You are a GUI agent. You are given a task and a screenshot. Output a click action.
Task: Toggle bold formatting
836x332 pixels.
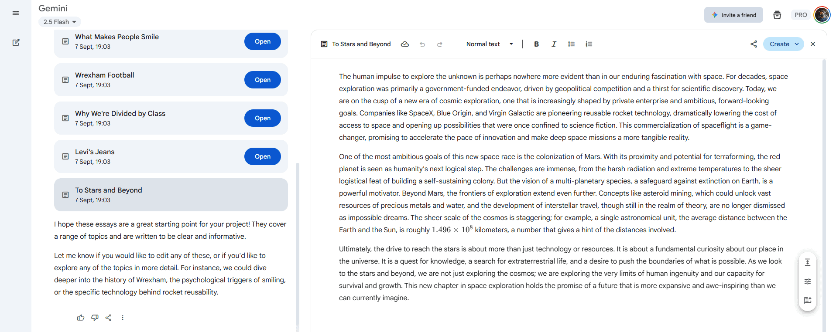tap(536, 44)
